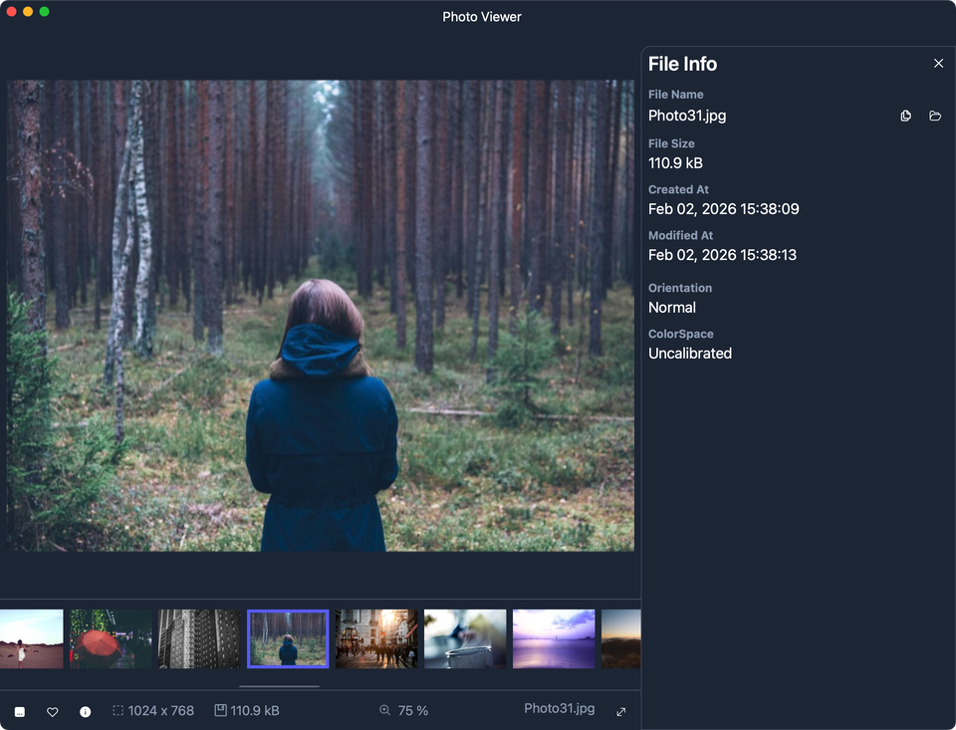Click the 75 % zoom level text
Image resolution: width=956 pixels, height=730 pixels.
coord(412,710)
